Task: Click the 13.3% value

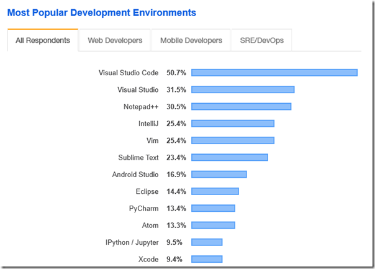Action: pyautogui.click(x=176, y=226)
